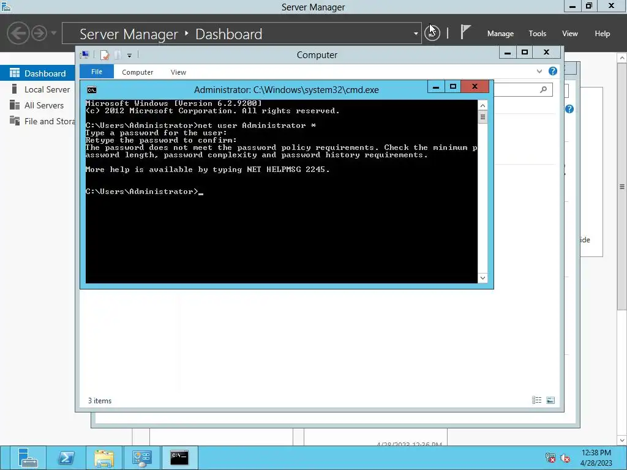Click the command prompt scroll down arrow
Image resolution: width=627 pixels, height=470 pixels.
[482, 278]
